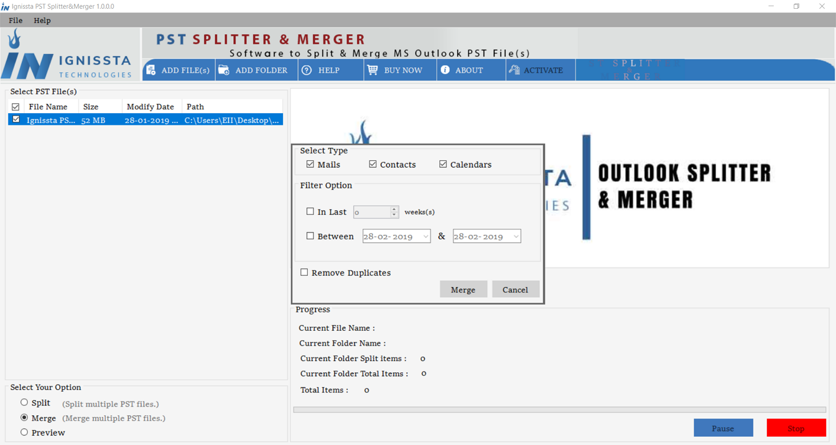Screen dimensions: 836x445
Task: Uncheck the Mails checkbox
Action: [310, 164]
